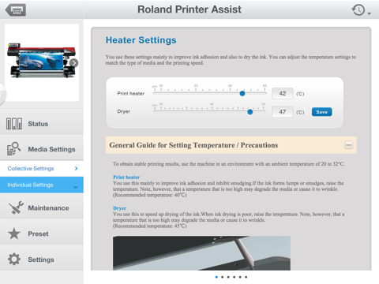
Task: Click Dryer temperature field showing 47
Action: (x=283, y=112)
